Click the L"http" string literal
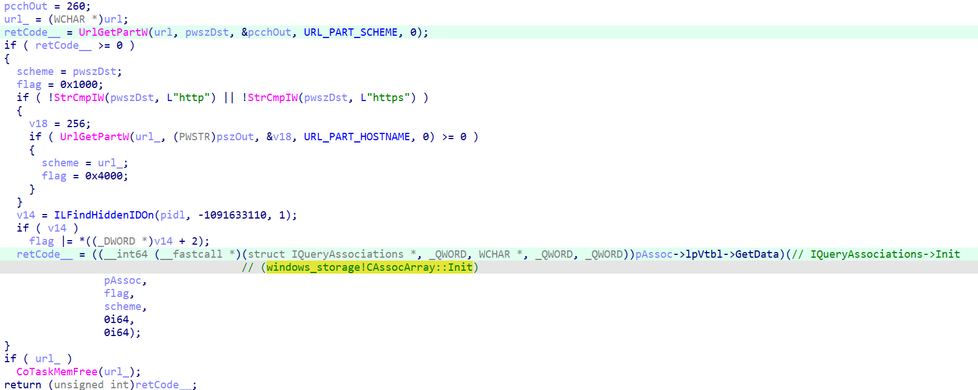Screen dimensions: 978x390 [x=188, y=98]
